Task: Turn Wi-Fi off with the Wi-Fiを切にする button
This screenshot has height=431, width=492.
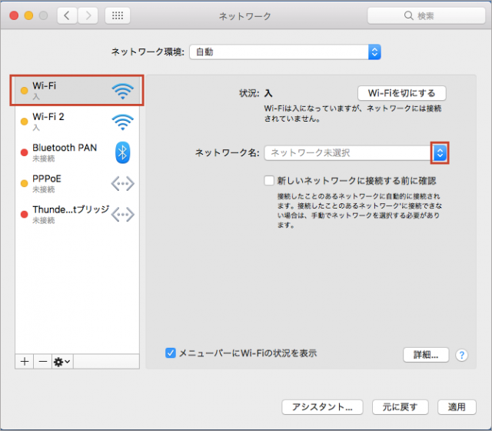Action: (x=401, y=93)
